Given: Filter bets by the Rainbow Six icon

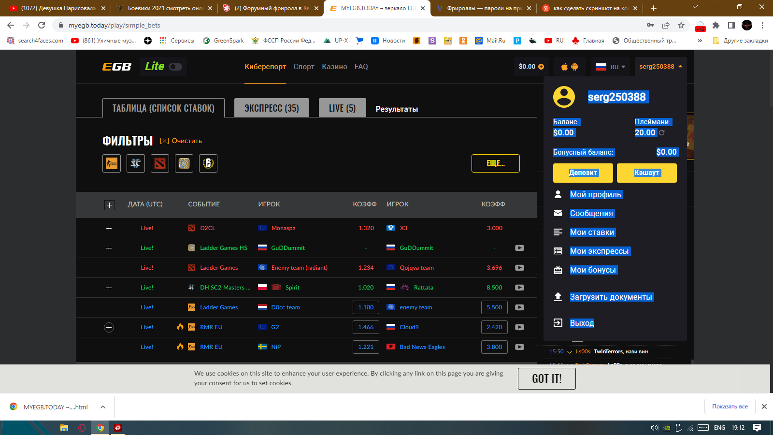Looking at the screenshot, I should tap(208, 163).
